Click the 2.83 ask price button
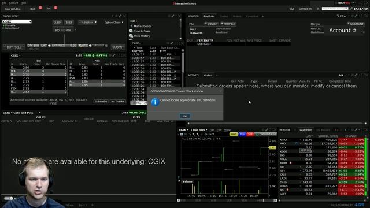Viewport: 370px width, 208px height. point(69,23)
